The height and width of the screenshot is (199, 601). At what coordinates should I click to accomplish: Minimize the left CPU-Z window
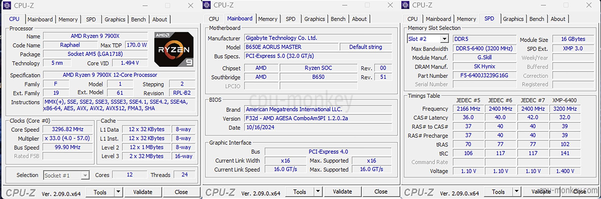(x=145, y=5)
